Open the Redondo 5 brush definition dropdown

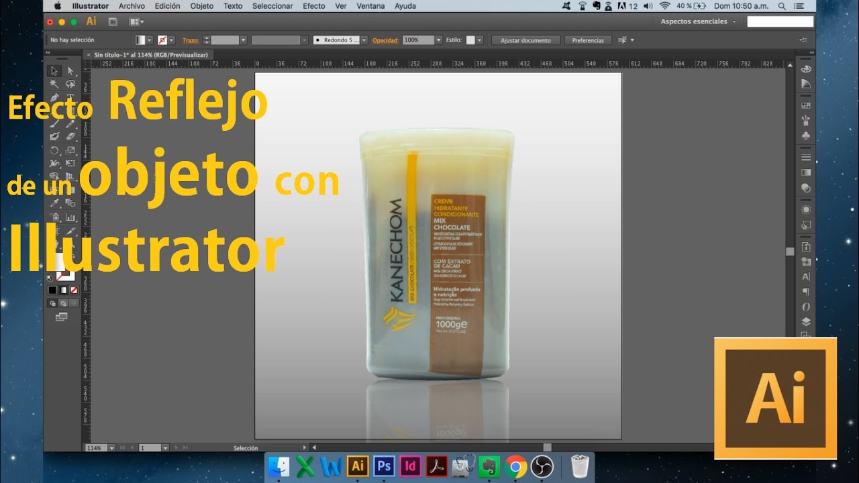[364, 40]
